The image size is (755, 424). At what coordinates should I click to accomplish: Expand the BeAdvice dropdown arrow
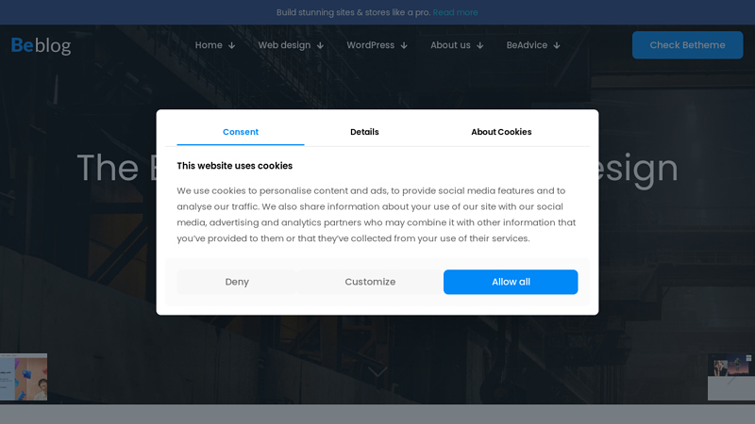click(557, 45)
